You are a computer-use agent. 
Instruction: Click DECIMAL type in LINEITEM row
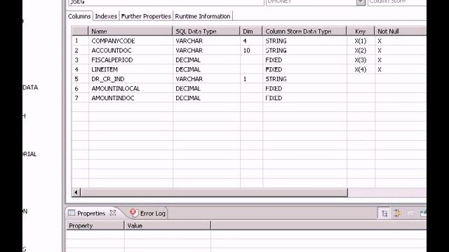(x=188, y=69)
